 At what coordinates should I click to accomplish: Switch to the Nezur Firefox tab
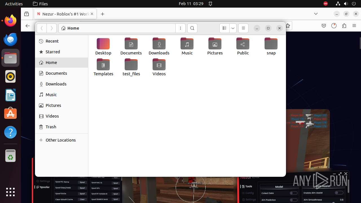click(65, 14)
